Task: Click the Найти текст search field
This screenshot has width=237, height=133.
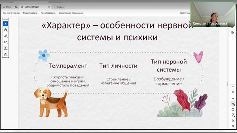Action: (185, 13)
